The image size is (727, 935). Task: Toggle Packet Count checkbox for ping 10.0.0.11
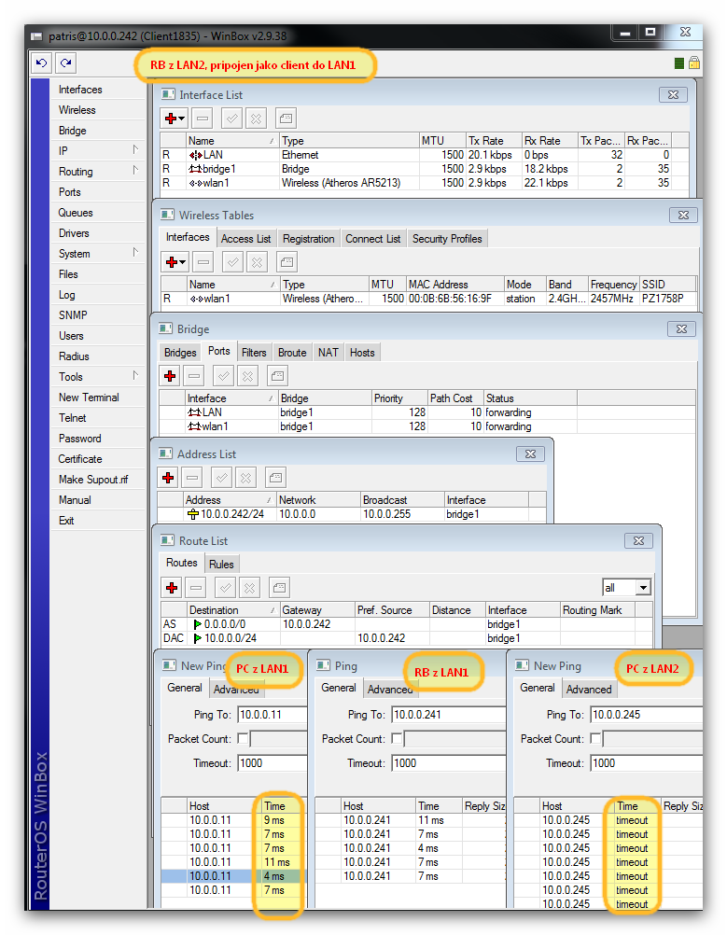242,738
